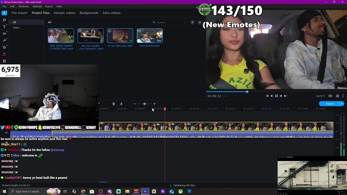
Task: Open the Windows Start menu
Action: (4, 191)
